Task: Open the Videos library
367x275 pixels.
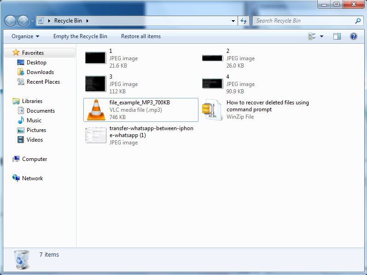Action: tap(35, 140)
